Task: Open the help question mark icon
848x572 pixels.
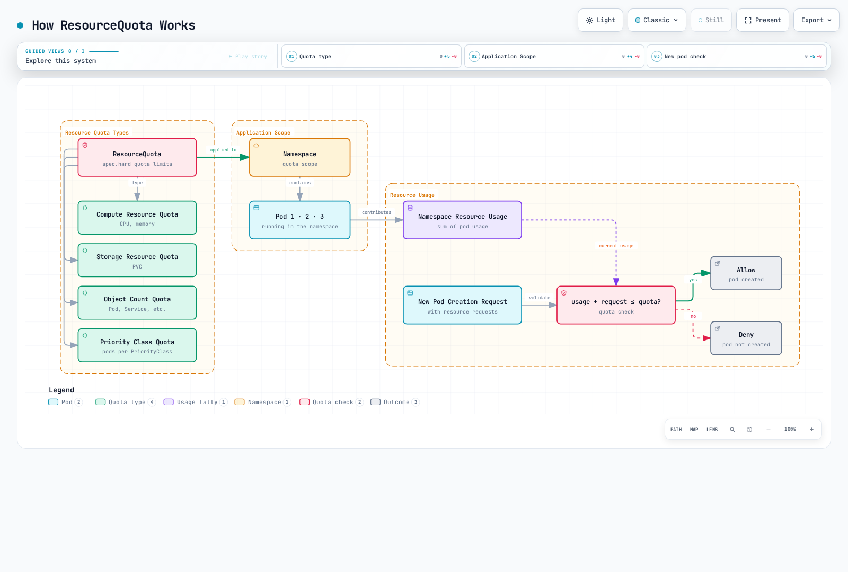Action: (x=749, y=430)
